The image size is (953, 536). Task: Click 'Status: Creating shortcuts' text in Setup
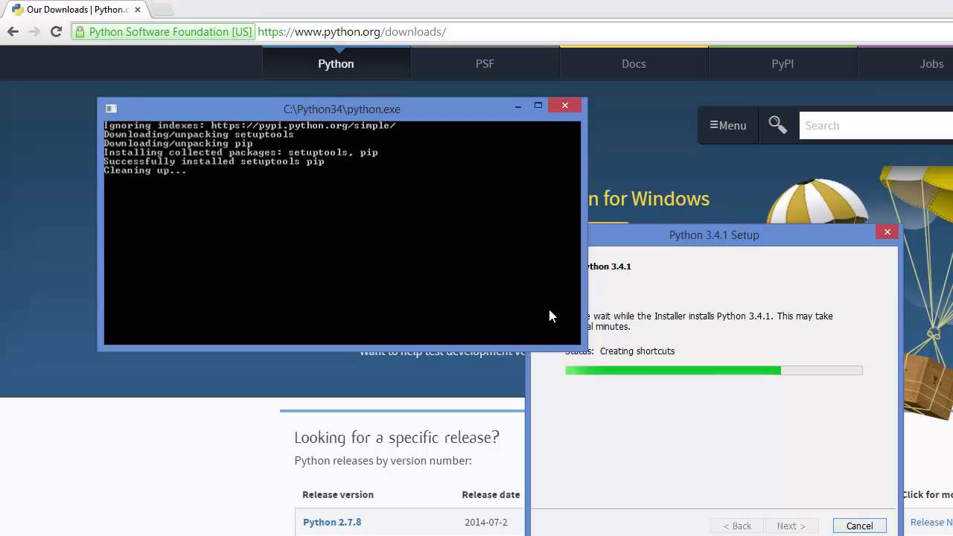tap(619, 351)
